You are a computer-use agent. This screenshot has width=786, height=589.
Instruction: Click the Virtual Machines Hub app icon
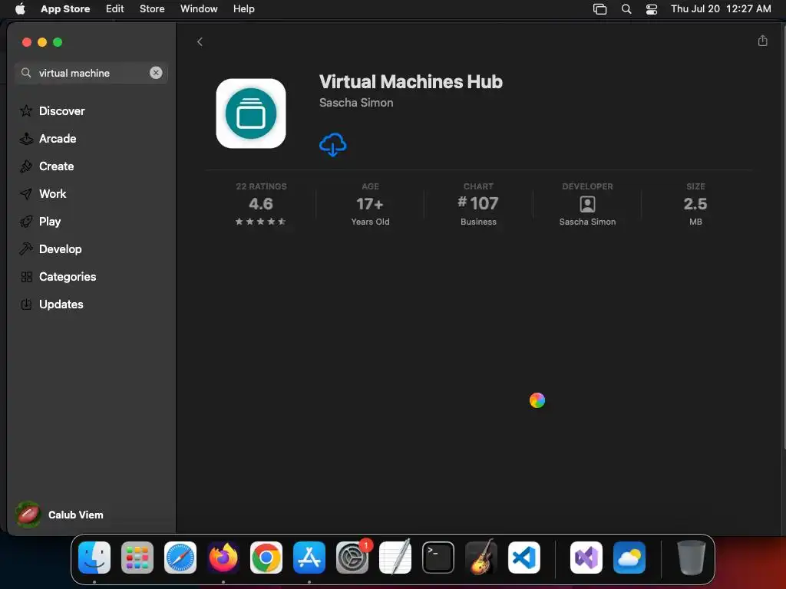click(x=251, y=114)
